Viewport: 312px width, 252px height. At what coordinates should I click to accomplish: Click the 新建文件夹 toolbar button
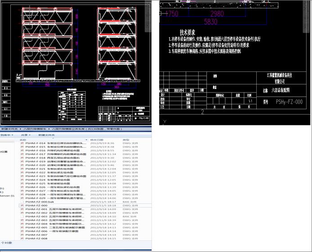(46, 135)
